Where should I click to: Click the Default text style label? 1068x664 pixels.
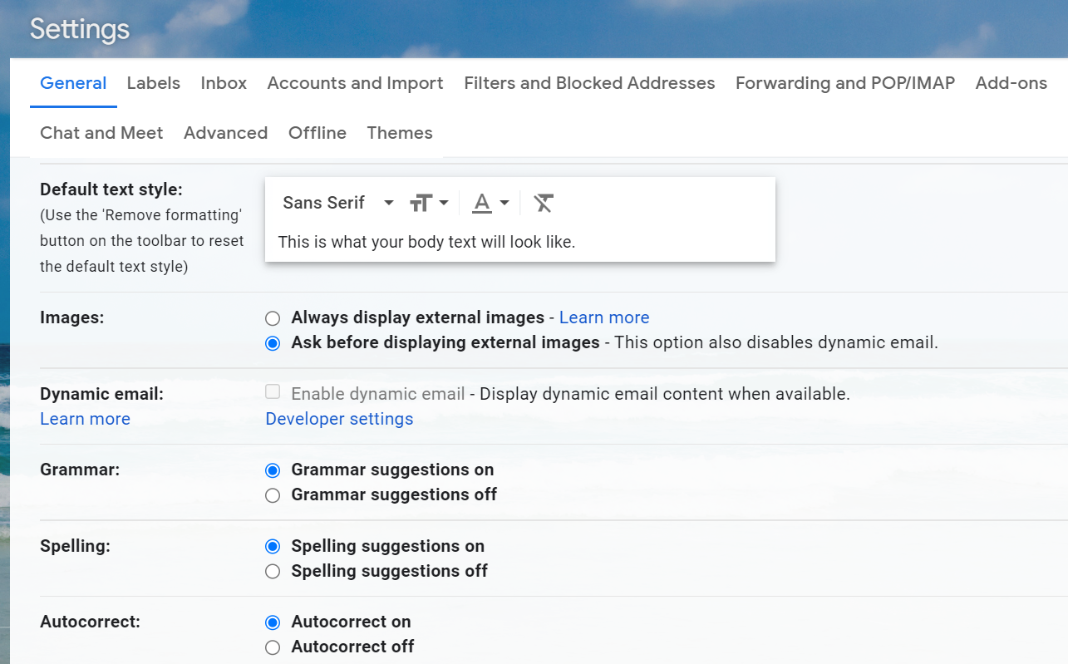pos(111,189)
